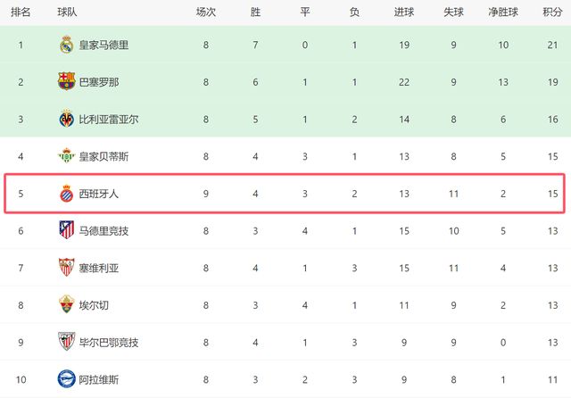Click the Atlético Madrid club crest
The image size is (571, 398).
click(x=66, y=230)
